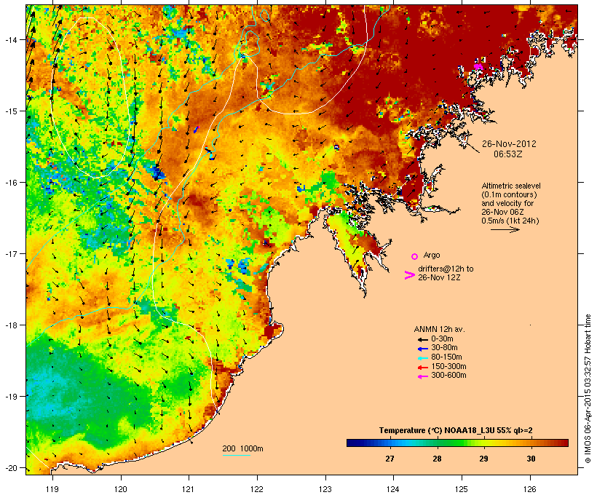Click the -19 latitude axis label
Screen dimensions: 597x495
coord(10,397)
